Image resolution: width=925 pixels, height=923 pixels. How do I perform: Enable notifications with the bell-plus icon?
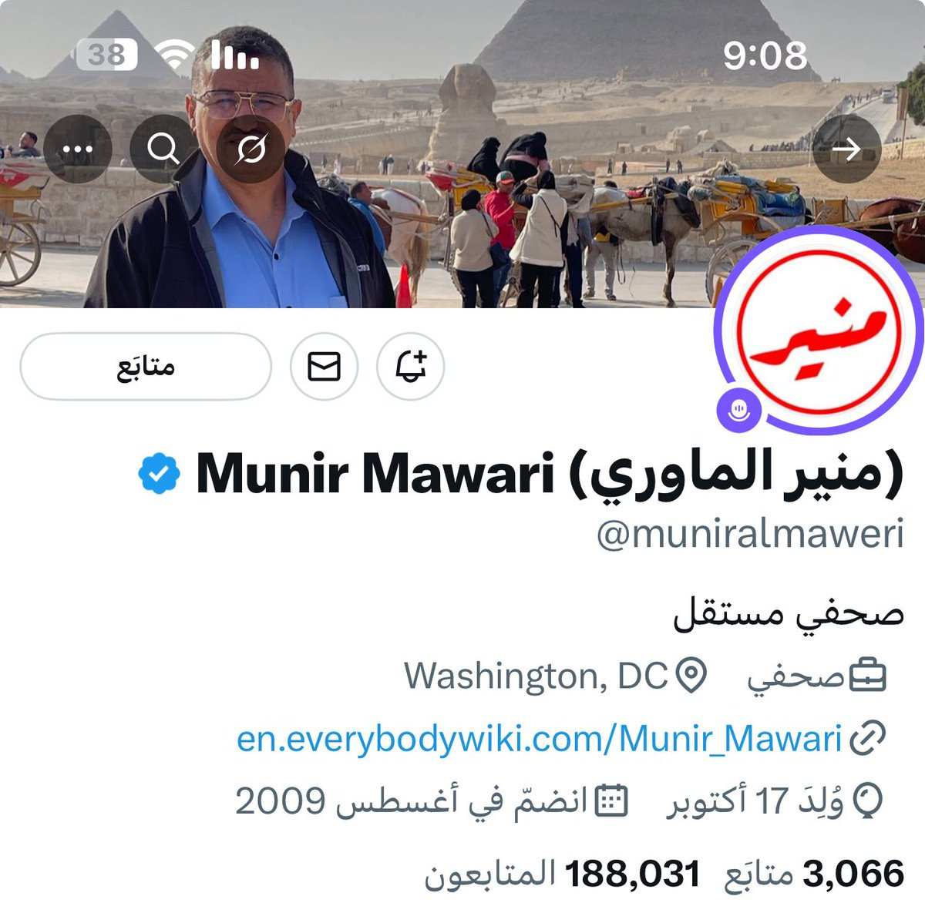click(411, 366)
